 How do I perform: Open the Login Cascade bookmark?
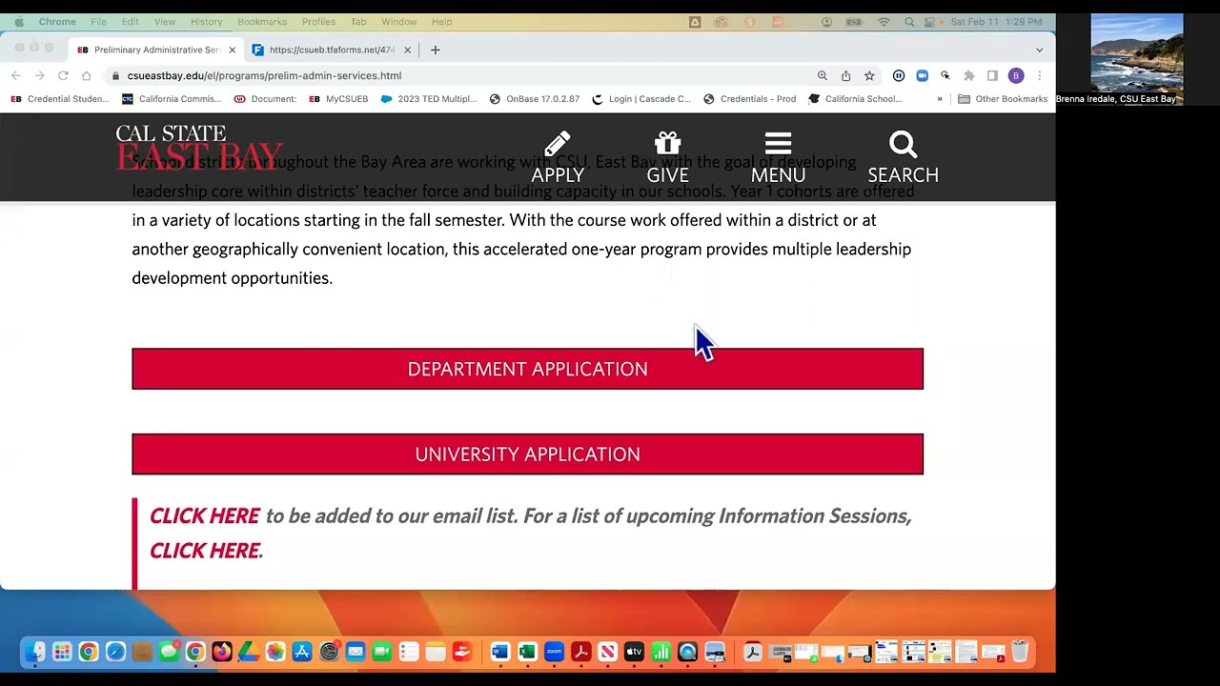(x=641, y=99)
